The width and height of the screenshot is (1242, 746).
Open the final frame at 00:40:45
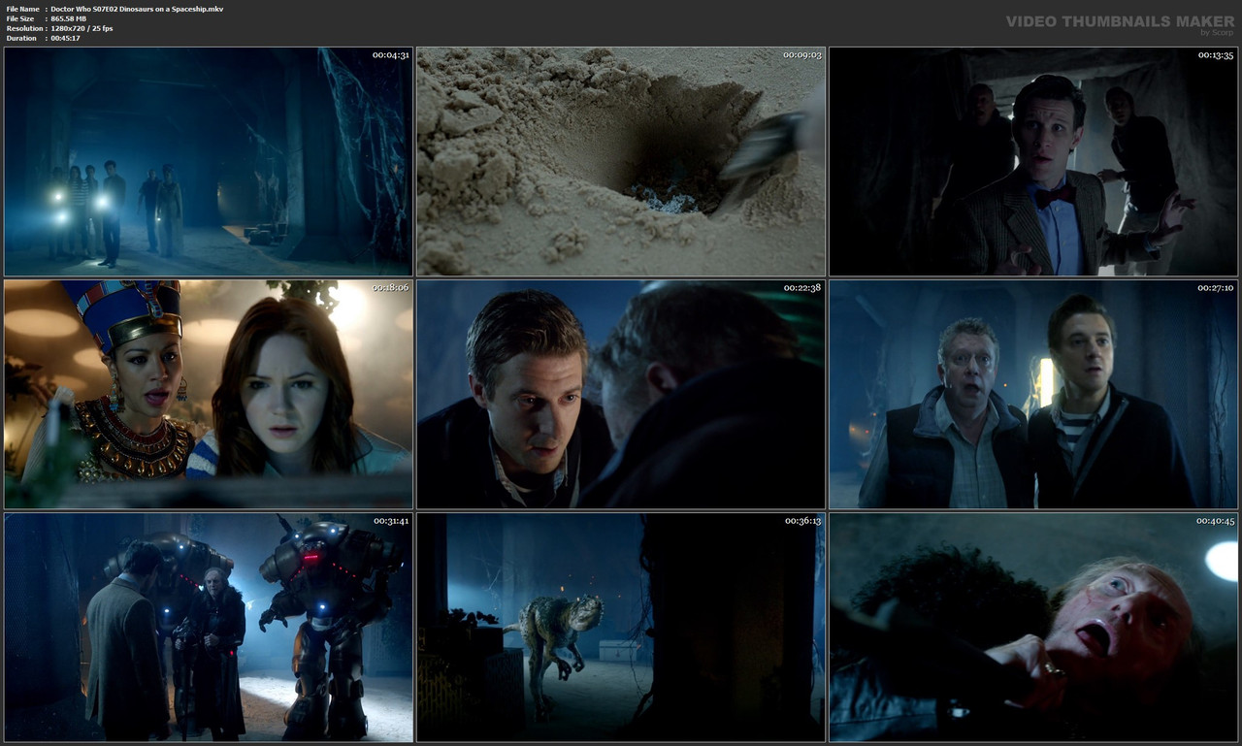1033,627
